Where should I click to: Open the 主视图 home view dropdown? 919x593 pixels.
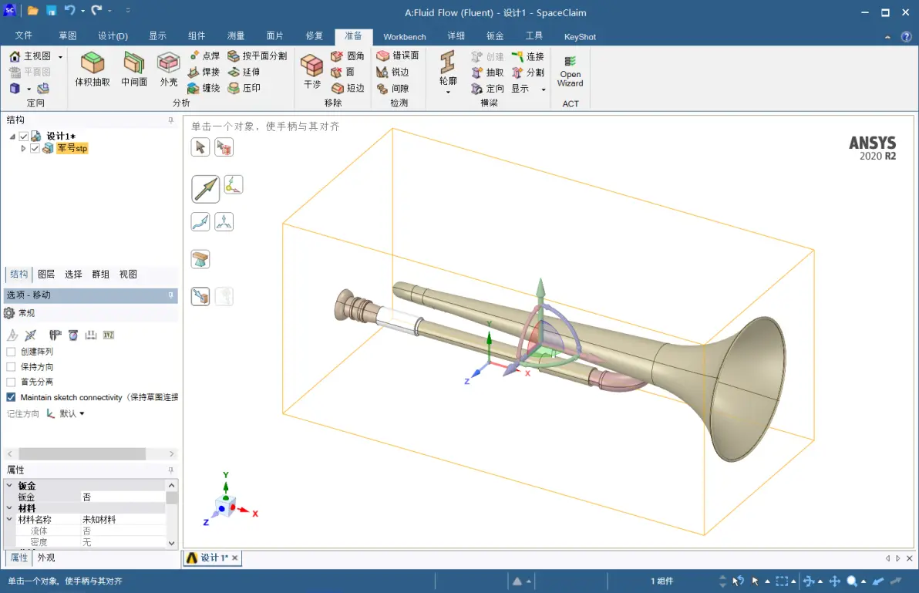click(x=60, y=56)
